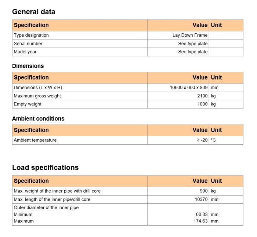Screen dimensions: 257x237
Task: Select the Type designation row label
Action: [31, 35]
